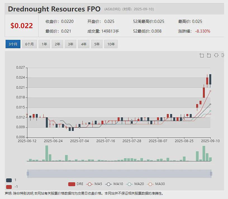Click the 开盘价 0.025 value
The width and height of the screenshot is (228, 199).
click(109, 21)
